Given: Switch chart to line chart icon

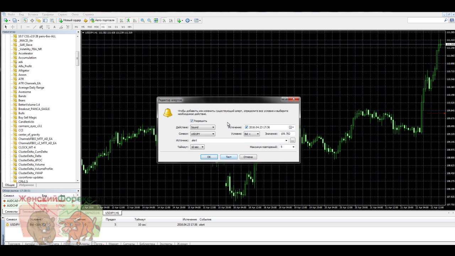Looking at the screenshot, I should [135, 20].
